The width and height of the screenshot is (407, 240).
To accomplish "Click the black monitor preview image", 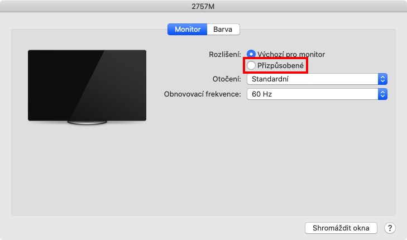I will point(87,85).
